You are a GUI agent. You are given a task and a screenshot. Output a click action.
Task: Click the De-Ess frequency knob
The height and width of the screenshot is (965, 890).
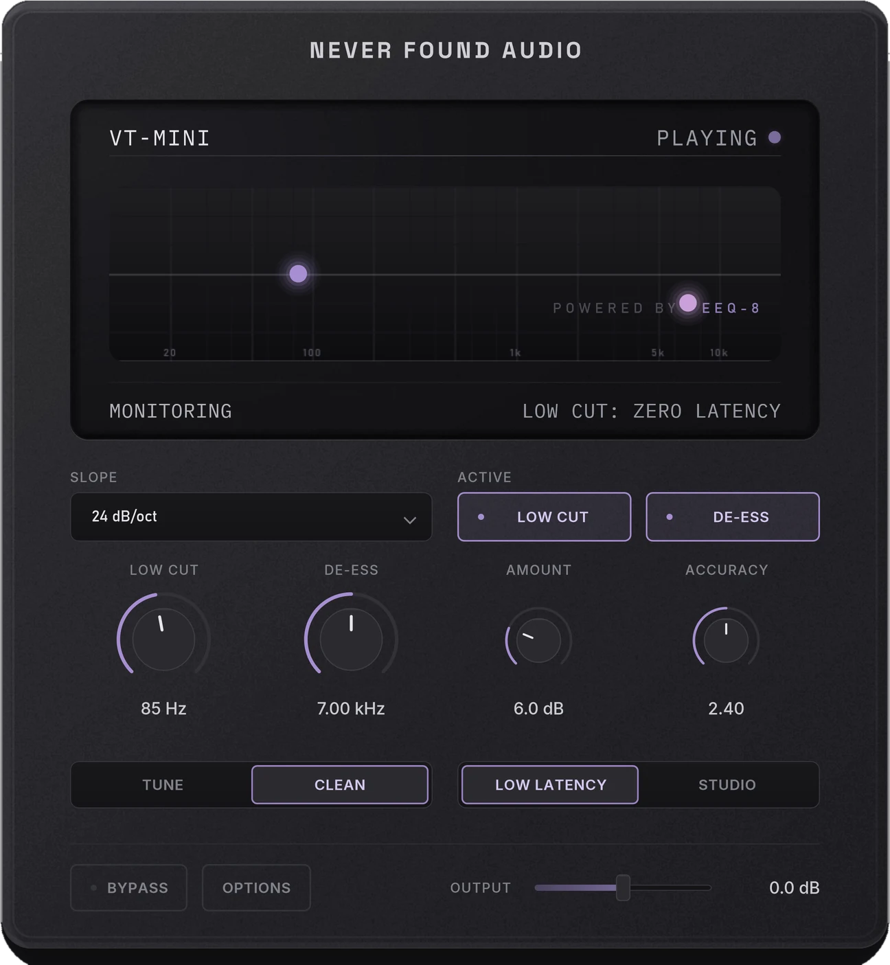[351, 639]
